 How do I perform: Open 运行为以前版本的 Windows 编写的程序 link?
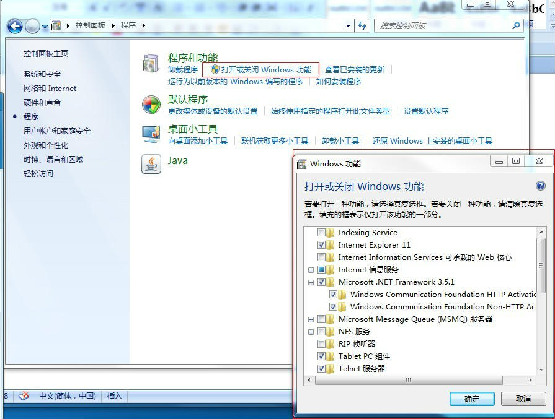[x=236, y=82]
